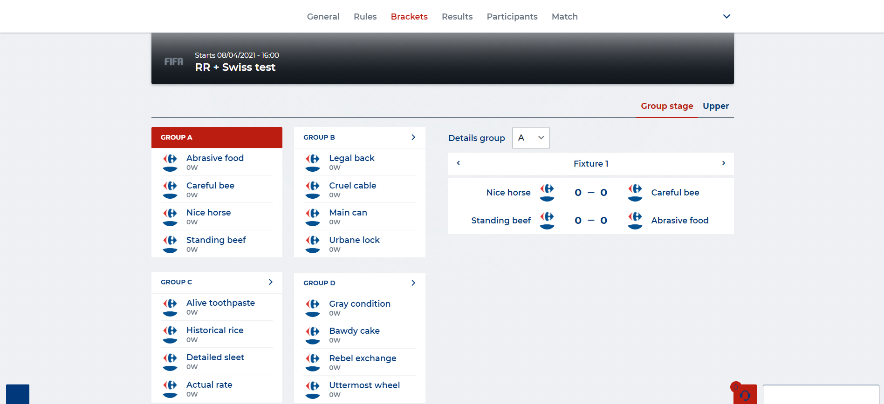Image resolution: width=884 pixels, height=404 pixels.
Task: Open Urbane lock team in Group B
Action: [354, 240]
